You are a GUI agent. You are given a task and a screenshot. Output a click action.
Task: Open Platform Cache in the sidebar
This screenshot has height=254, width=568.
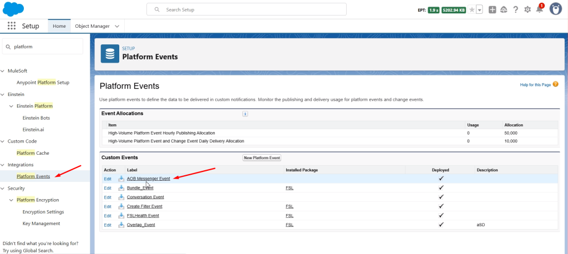(x=33, y=153)
